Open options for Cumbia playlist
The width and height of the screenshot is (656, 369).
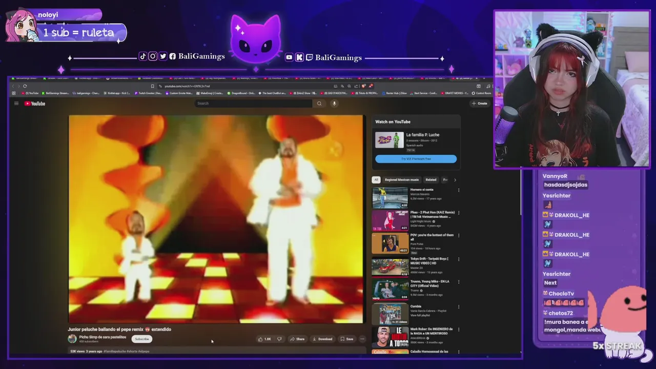coord(459,306)
